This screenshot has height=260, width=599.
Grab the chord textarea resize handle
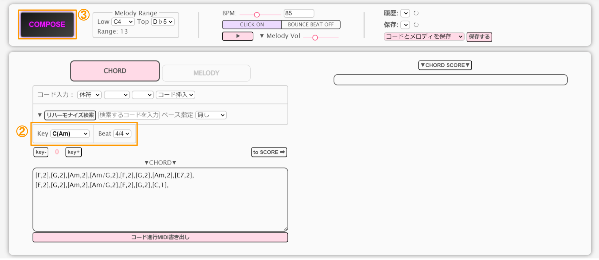[285, 229]
